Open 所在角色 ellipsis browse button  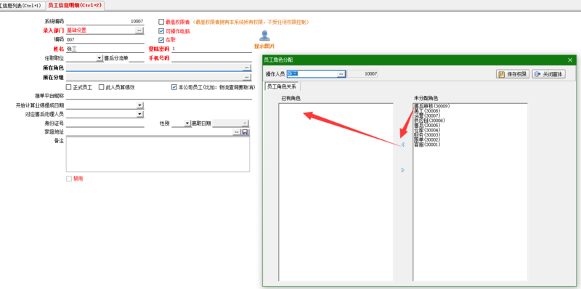(x=247, y=68)
